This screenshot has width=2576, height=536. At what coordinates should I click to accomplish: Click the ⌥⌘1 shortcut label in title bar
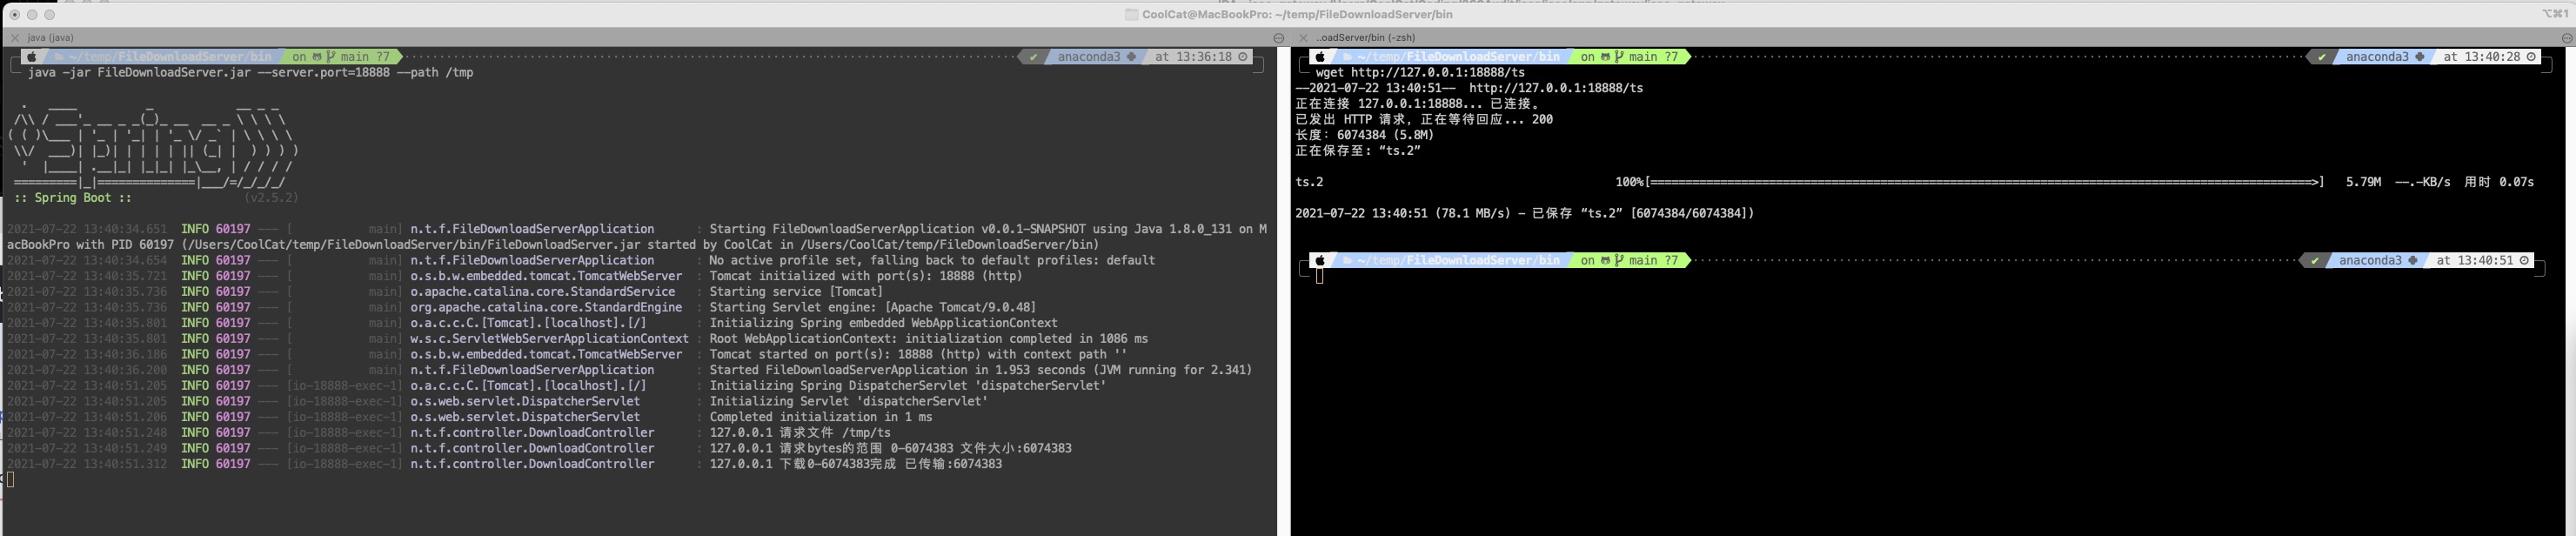point(2555,14)
